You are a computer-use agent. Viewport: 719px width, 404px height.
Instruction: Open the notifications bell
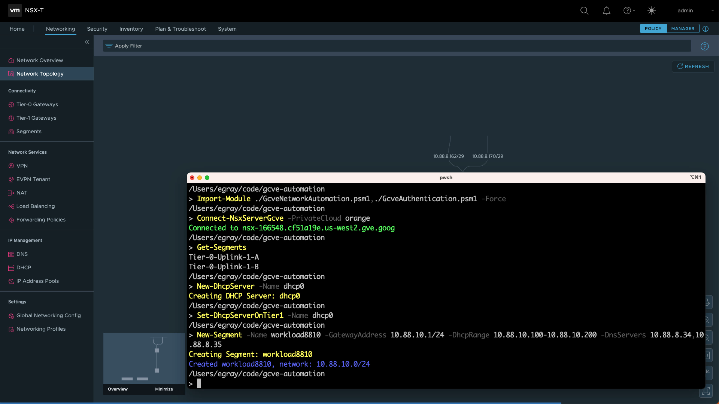tap(607, 10)
